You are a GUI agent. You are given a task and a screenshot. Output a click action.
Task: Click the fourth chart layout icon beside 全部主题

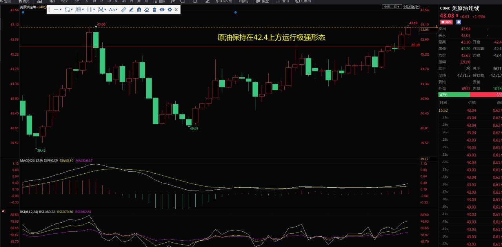click(x=418, y=7)
